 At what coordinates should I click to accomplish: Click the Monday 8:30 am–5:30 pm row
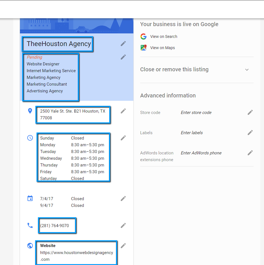pyautogui.click(x=72, y=145)
